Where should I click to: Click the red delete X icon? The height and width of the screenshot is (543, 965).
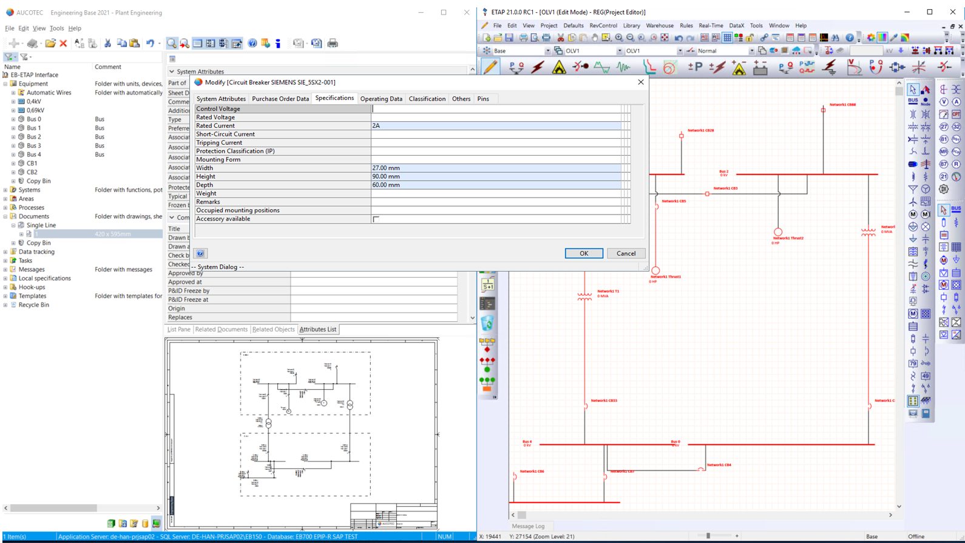coord(63,43)
